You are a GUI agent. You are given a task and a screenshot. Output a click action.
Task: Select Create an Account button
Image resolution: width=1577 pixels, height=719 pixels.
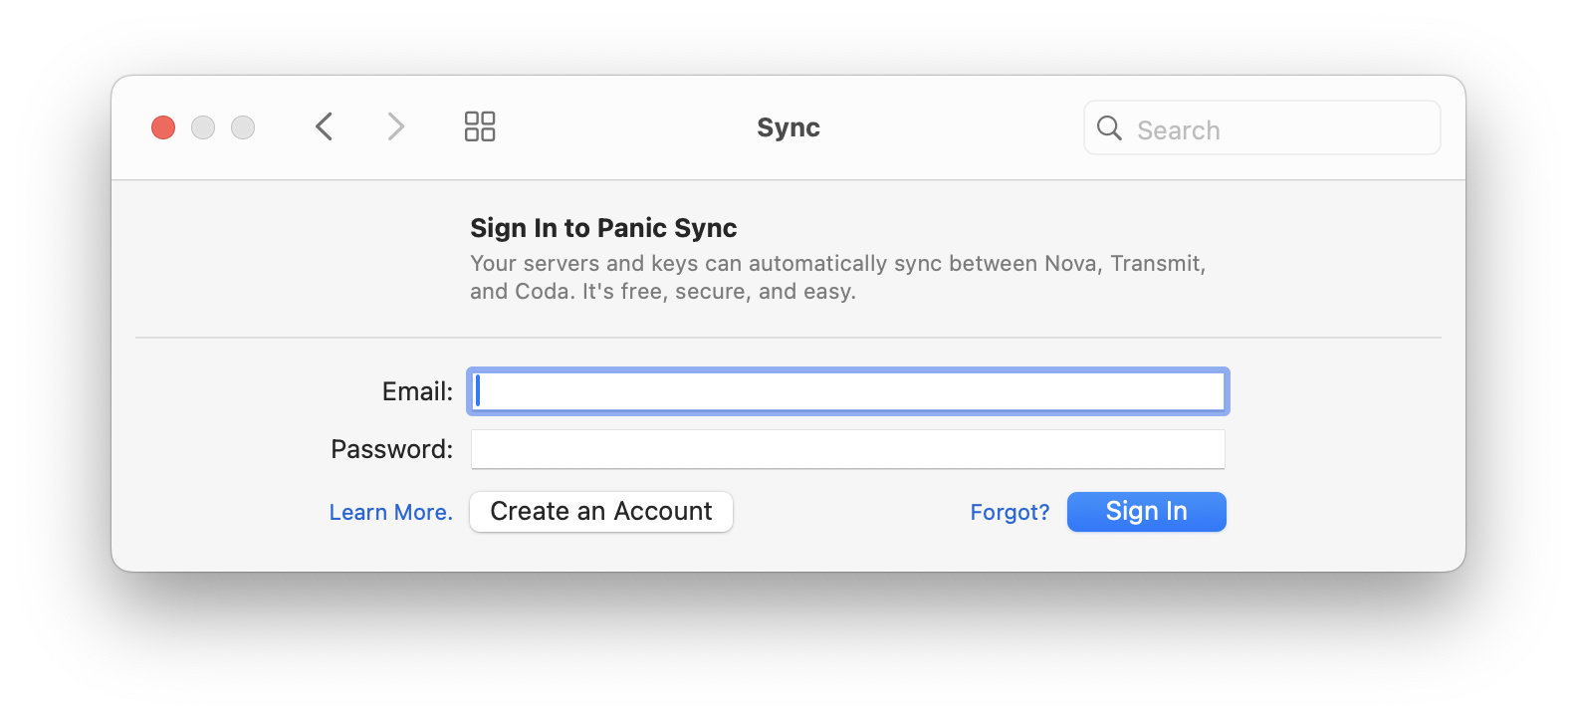pyautogui.click(x=601, y=512)
